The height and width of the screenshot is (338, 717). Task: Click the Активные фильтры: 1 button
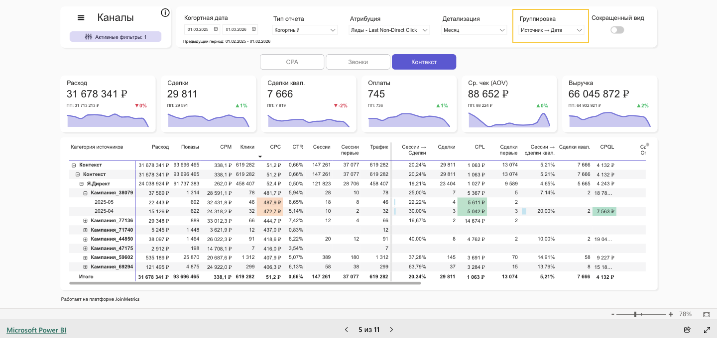click(116, 37)
